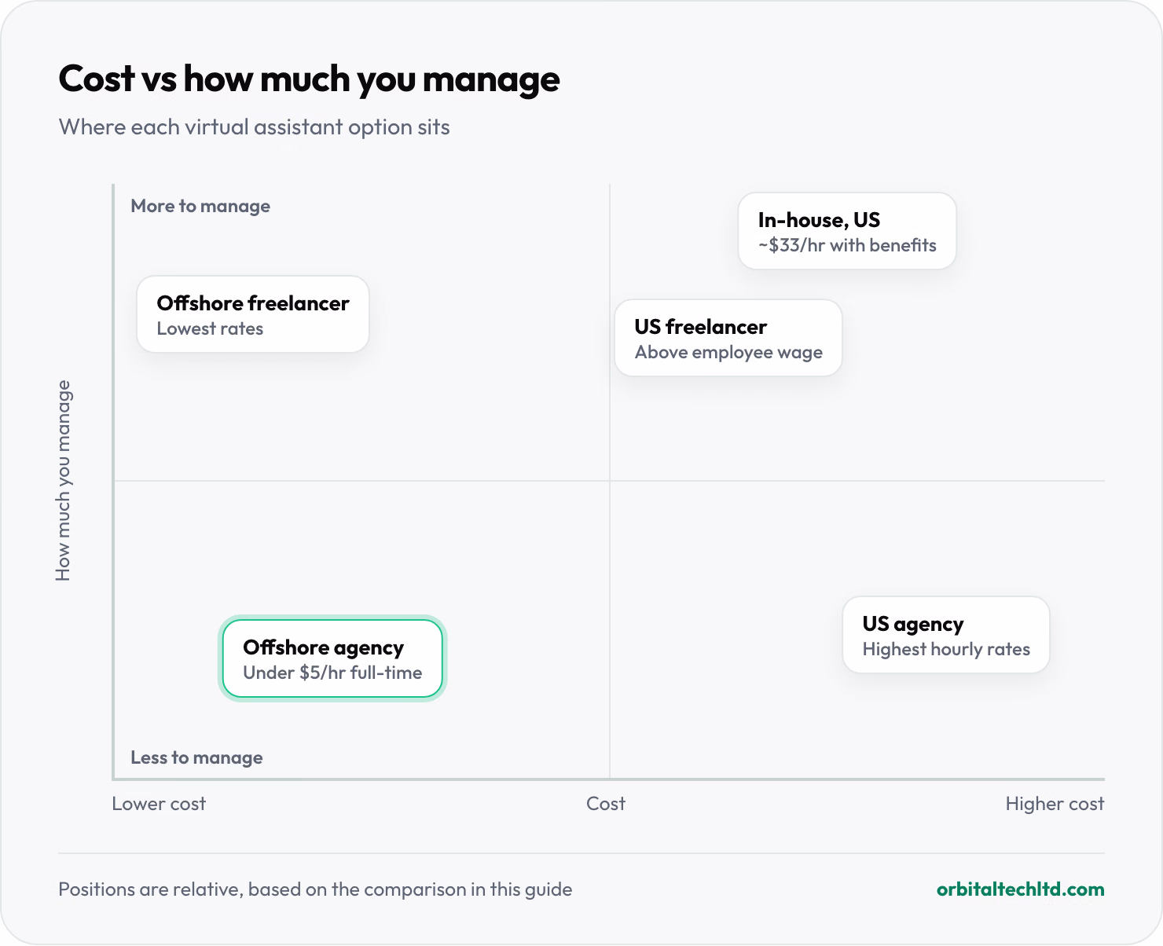Click the 'Above employee wage' text

(728, 352)
